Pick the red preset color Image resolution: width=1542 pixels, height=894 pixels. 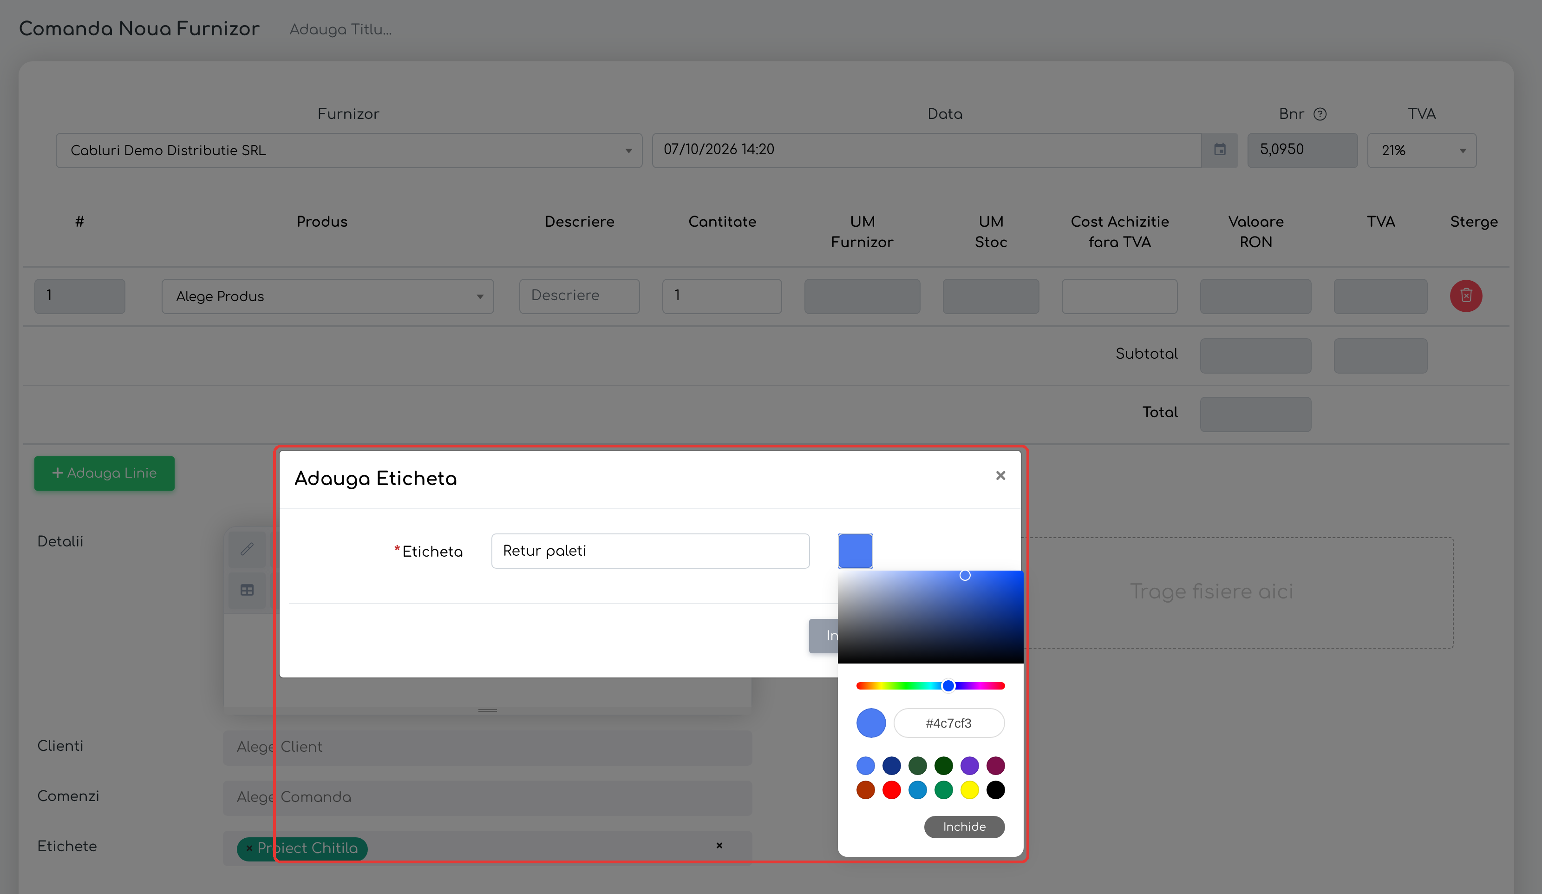point(892,790)
